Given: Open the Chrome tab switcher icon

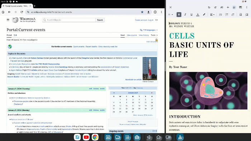Looking at the screenshot, I should click(x=155, y=12).
